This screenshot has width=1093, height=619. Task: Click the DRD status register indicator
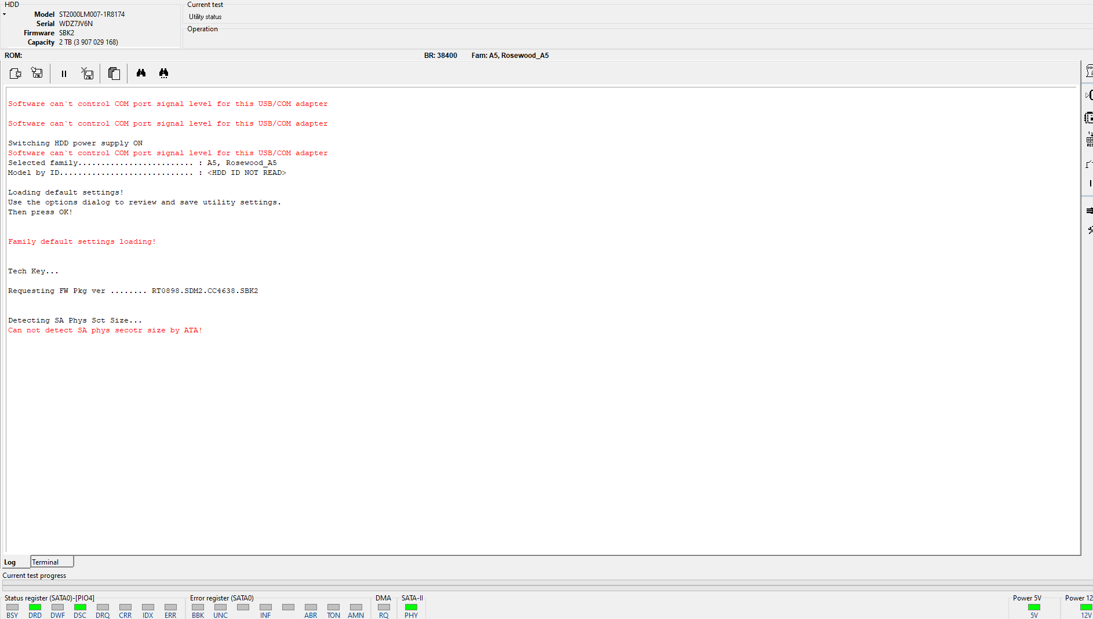(35, 607)
